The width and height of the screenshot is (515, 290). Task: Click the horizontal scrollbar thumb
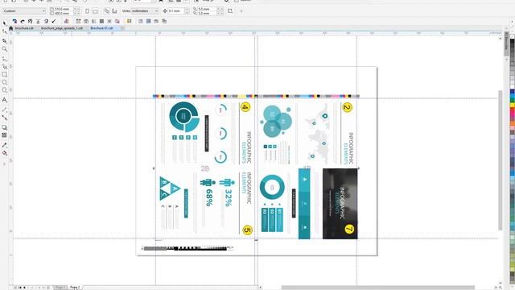(377, 288)
